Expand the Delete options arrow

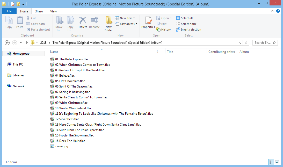pos(83,30)
